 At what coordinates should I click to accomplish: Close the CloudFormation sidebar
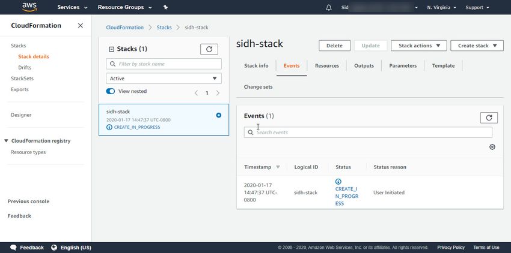(80, 25)
